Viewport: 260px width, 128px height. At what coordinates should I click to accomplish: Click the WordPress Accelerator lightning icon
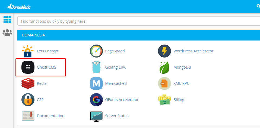click(164, 51)
